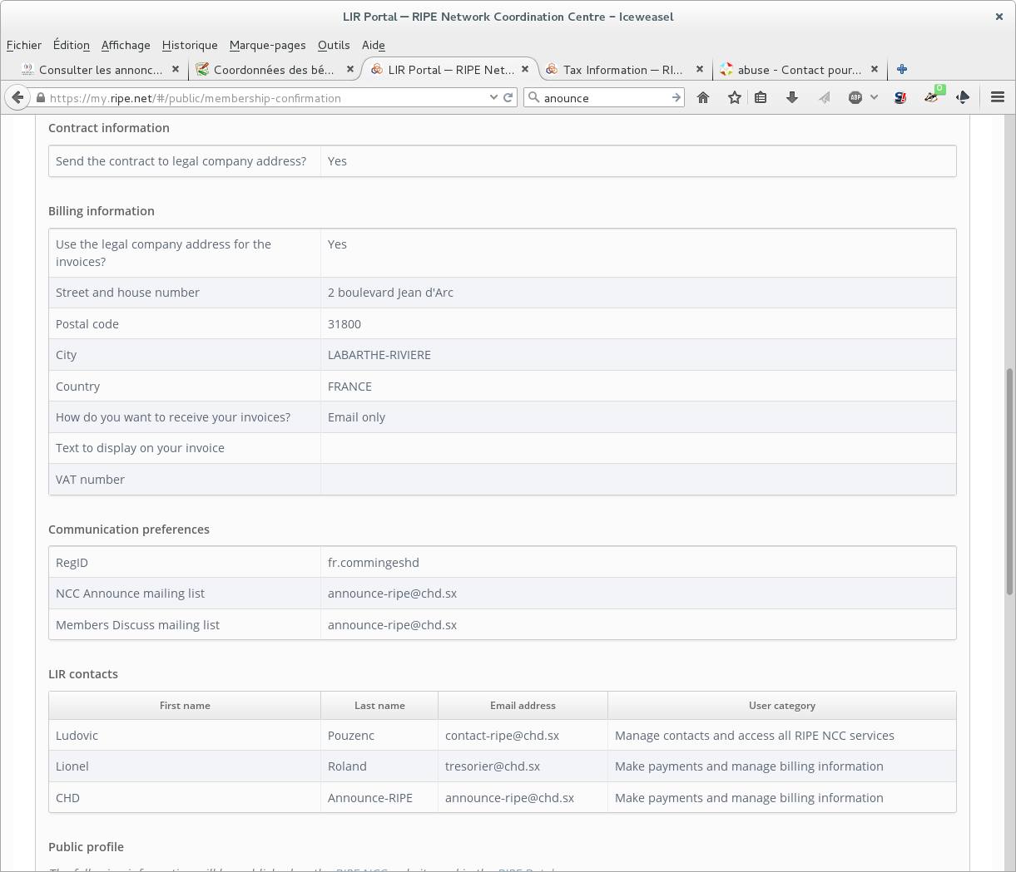Click the first name 'Ludovic'
Screen dimensions: 1016x872
point(77,736)
